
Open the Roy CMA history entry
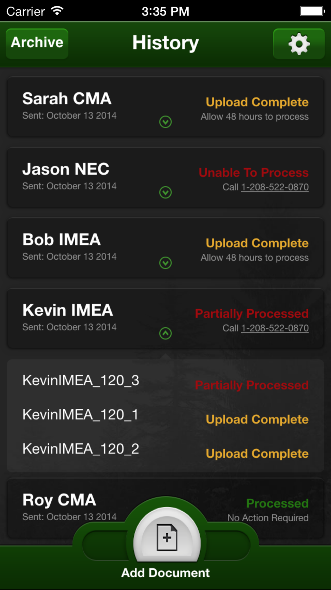[x=60, y=500]
